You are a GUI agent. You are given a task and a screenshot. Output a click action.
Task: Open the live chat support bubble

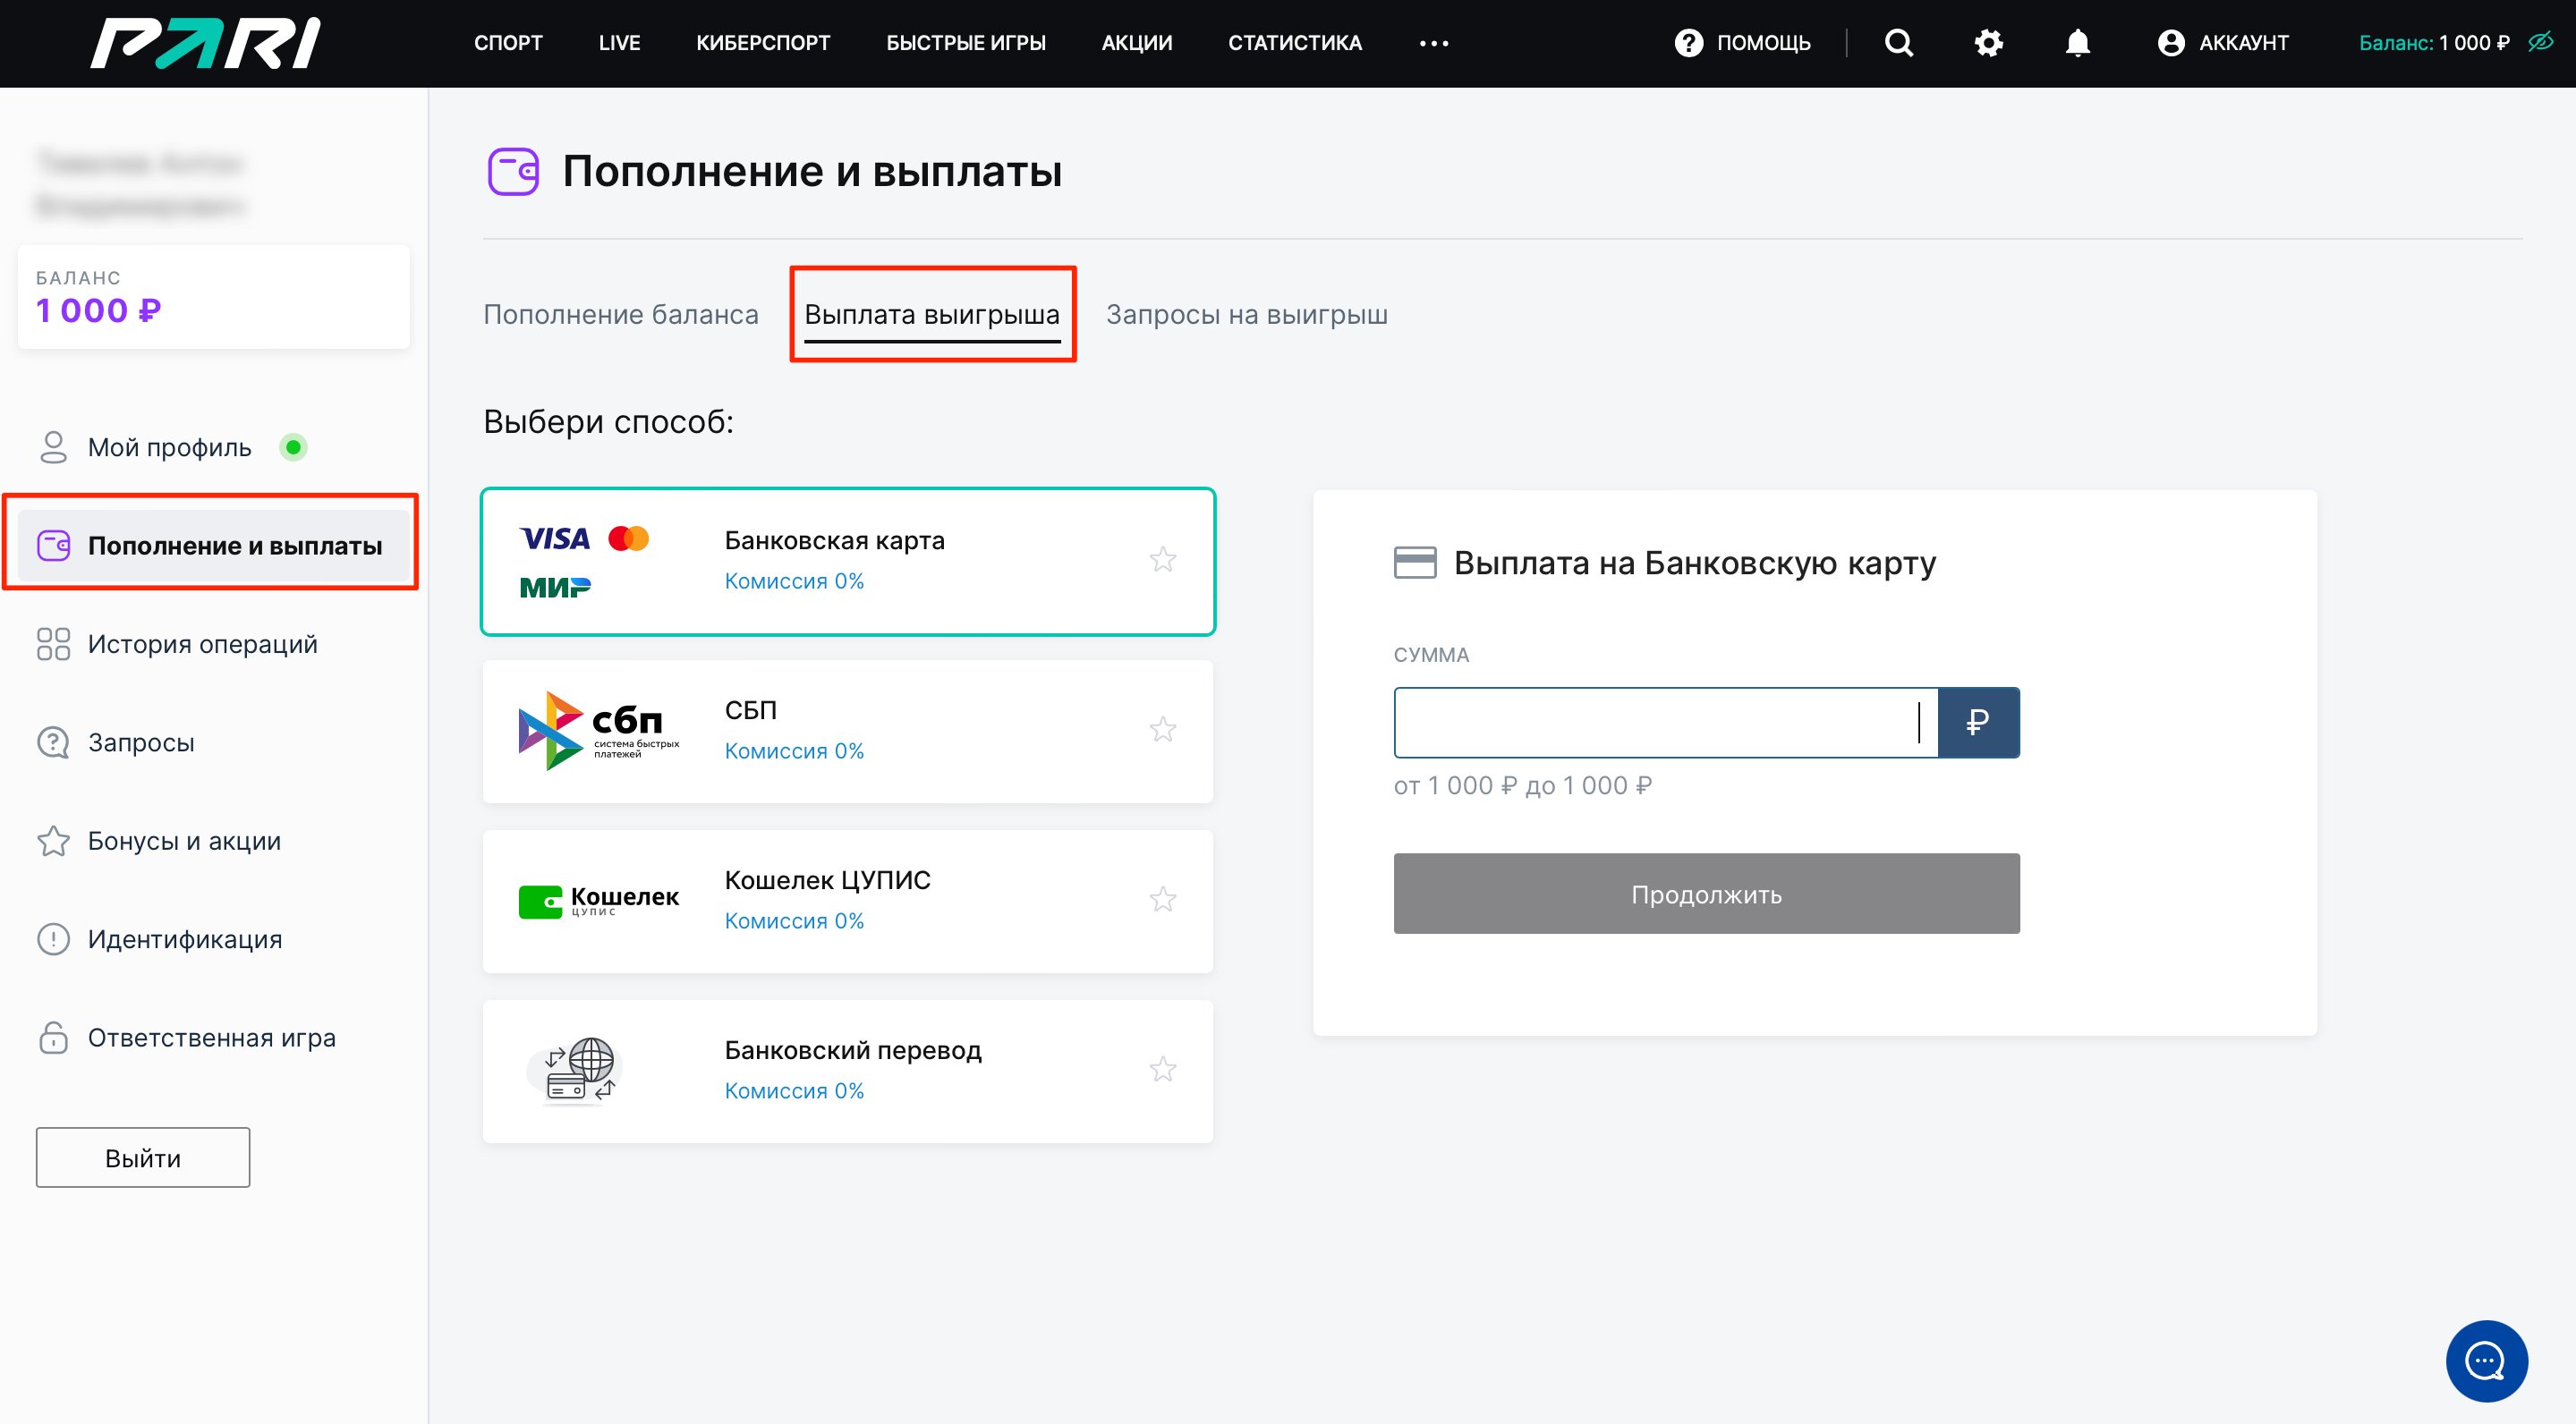pyautogui.click(x=2485, y=1360)
